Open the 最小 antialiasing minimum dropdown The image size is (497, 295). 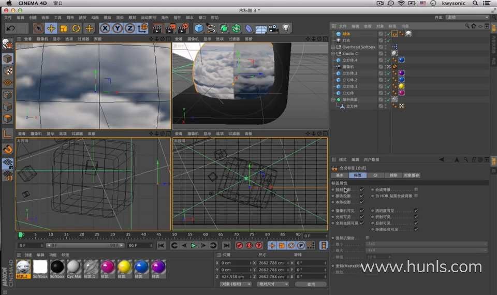(x=427, y=244)
